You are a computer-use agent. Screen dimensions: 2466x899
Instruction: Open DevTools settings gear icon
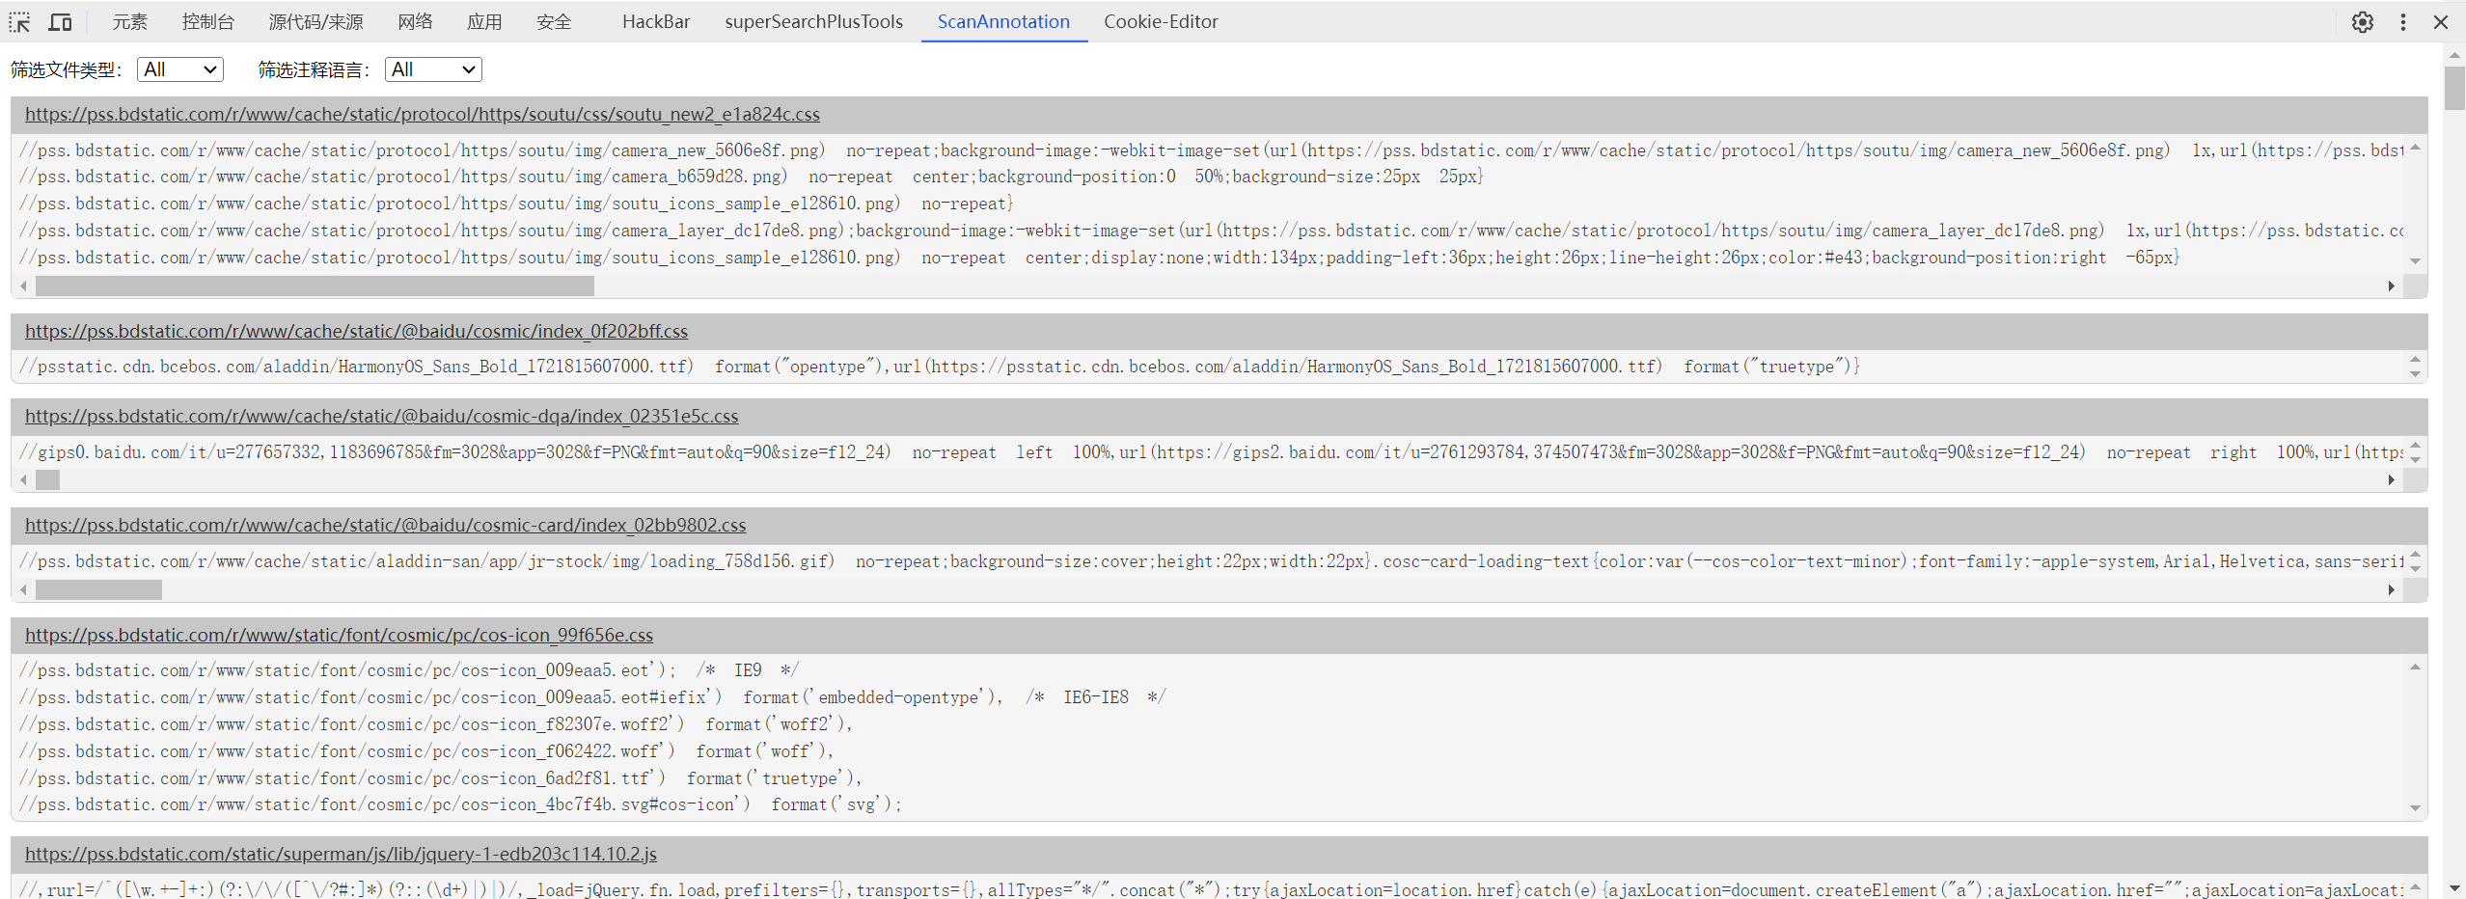tap(2362, 22)
